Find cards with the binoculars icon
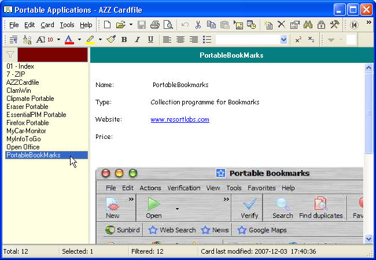The width and height of the screenshot is (376, 260). pos(308,25)
